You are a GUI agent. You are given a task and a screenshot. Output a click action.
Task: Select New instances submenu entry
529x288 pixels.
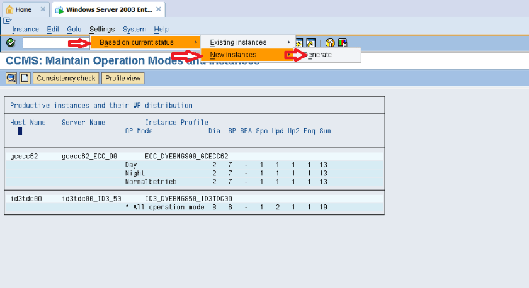point(248,55)
